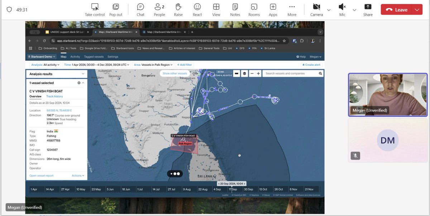Select the Map menu item

(x=63, y=57)
